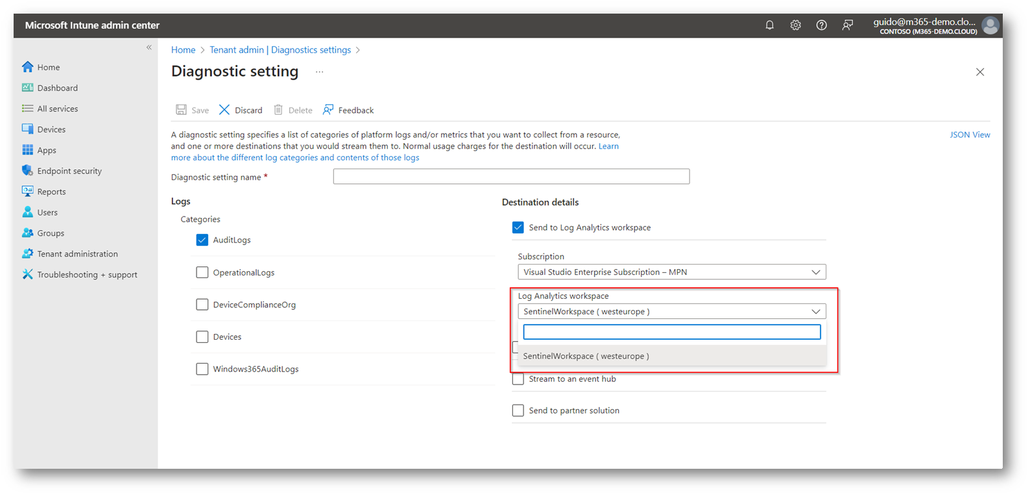Follow the Learn more about log categories link
This screenshot has height=496, width=1030.
(x=295, y=158)
